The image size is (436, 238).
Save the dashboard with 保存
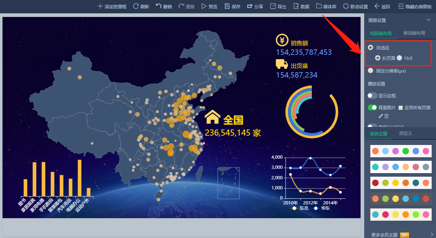click(x=232, y=6)
